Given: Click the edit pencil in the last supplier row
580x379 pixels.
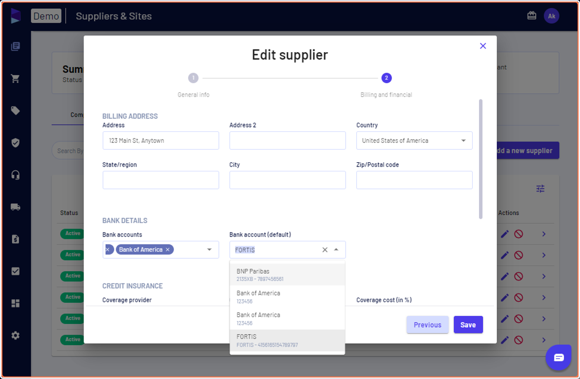Looking at the screenshot, I should coord(505,340).
